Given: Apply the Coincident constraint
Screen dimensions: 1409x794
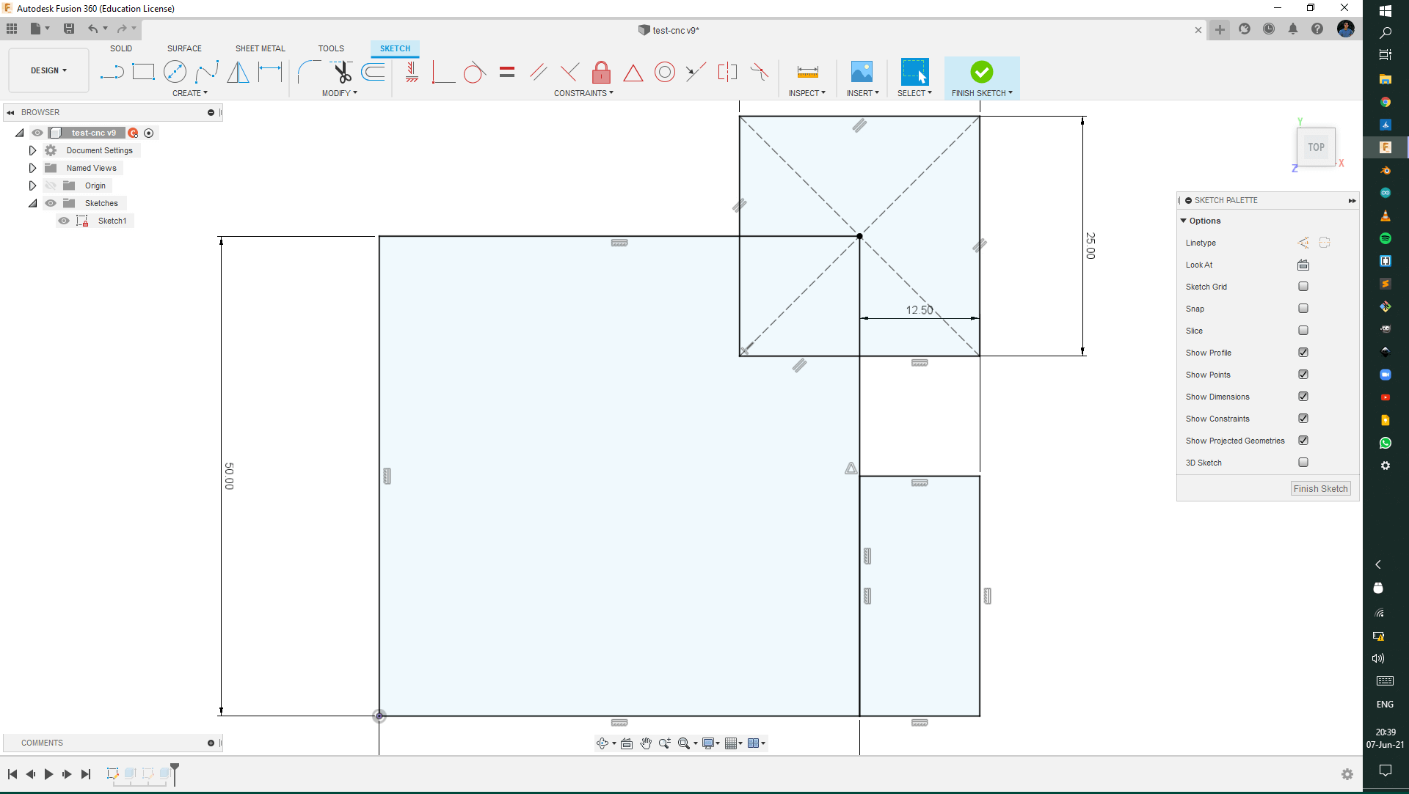Looking at the screenshot, I should coord(443,72).
